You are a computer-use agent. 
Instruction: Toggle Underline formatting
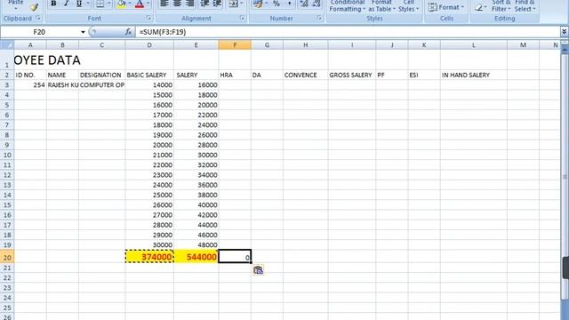(79, 4)
